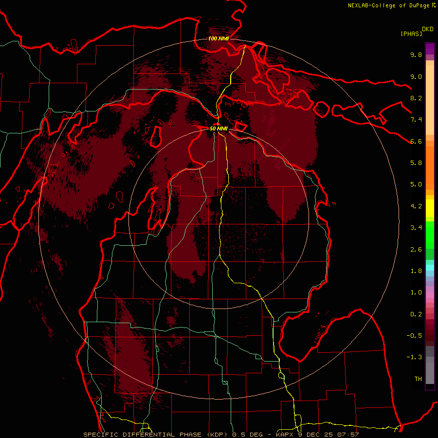
Task: Click the 0.2 scale value
Action: pyautogui.click(x=416, y=314)
